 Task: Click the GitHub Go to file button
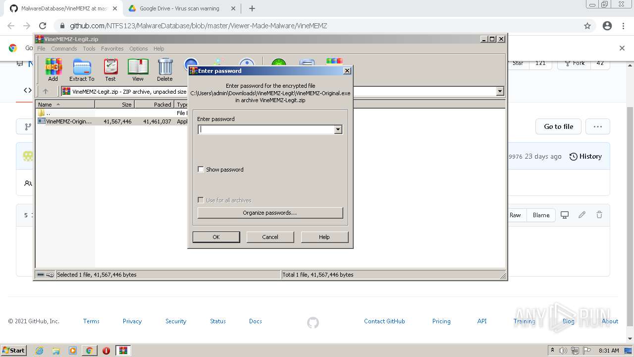point(558,126)
